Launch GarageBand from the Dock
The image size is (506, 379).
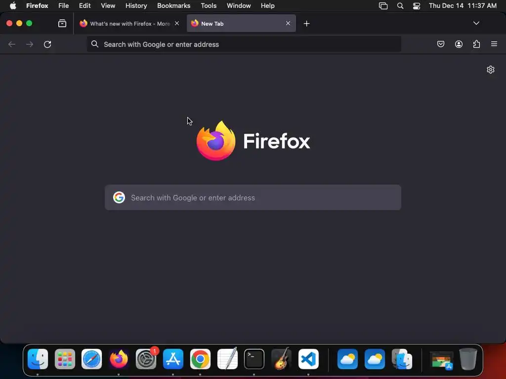tap(281, 359)
